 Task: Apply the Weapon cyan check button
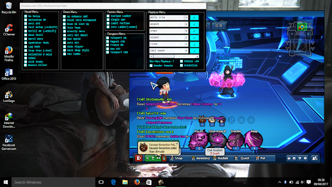click(x=195, y=24)
